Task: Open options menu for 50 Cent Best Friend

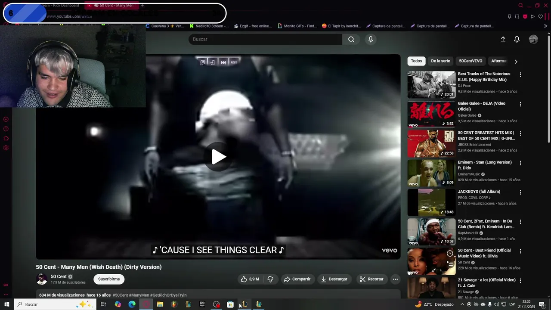Action: point(520,251)
